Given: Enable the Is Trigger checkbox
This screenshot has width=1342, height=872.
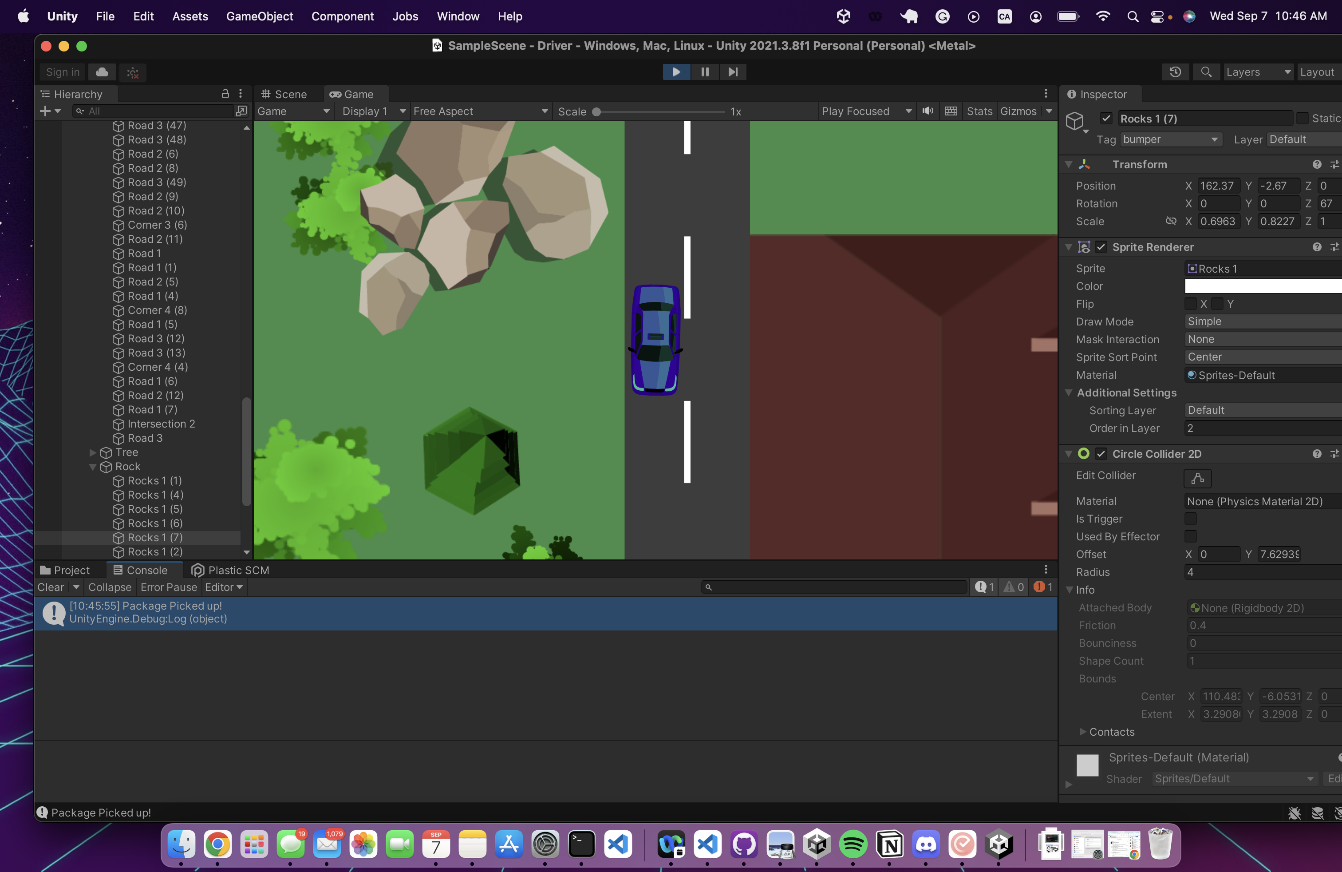Looking at the screenshot, I should tap(1190, 518).
